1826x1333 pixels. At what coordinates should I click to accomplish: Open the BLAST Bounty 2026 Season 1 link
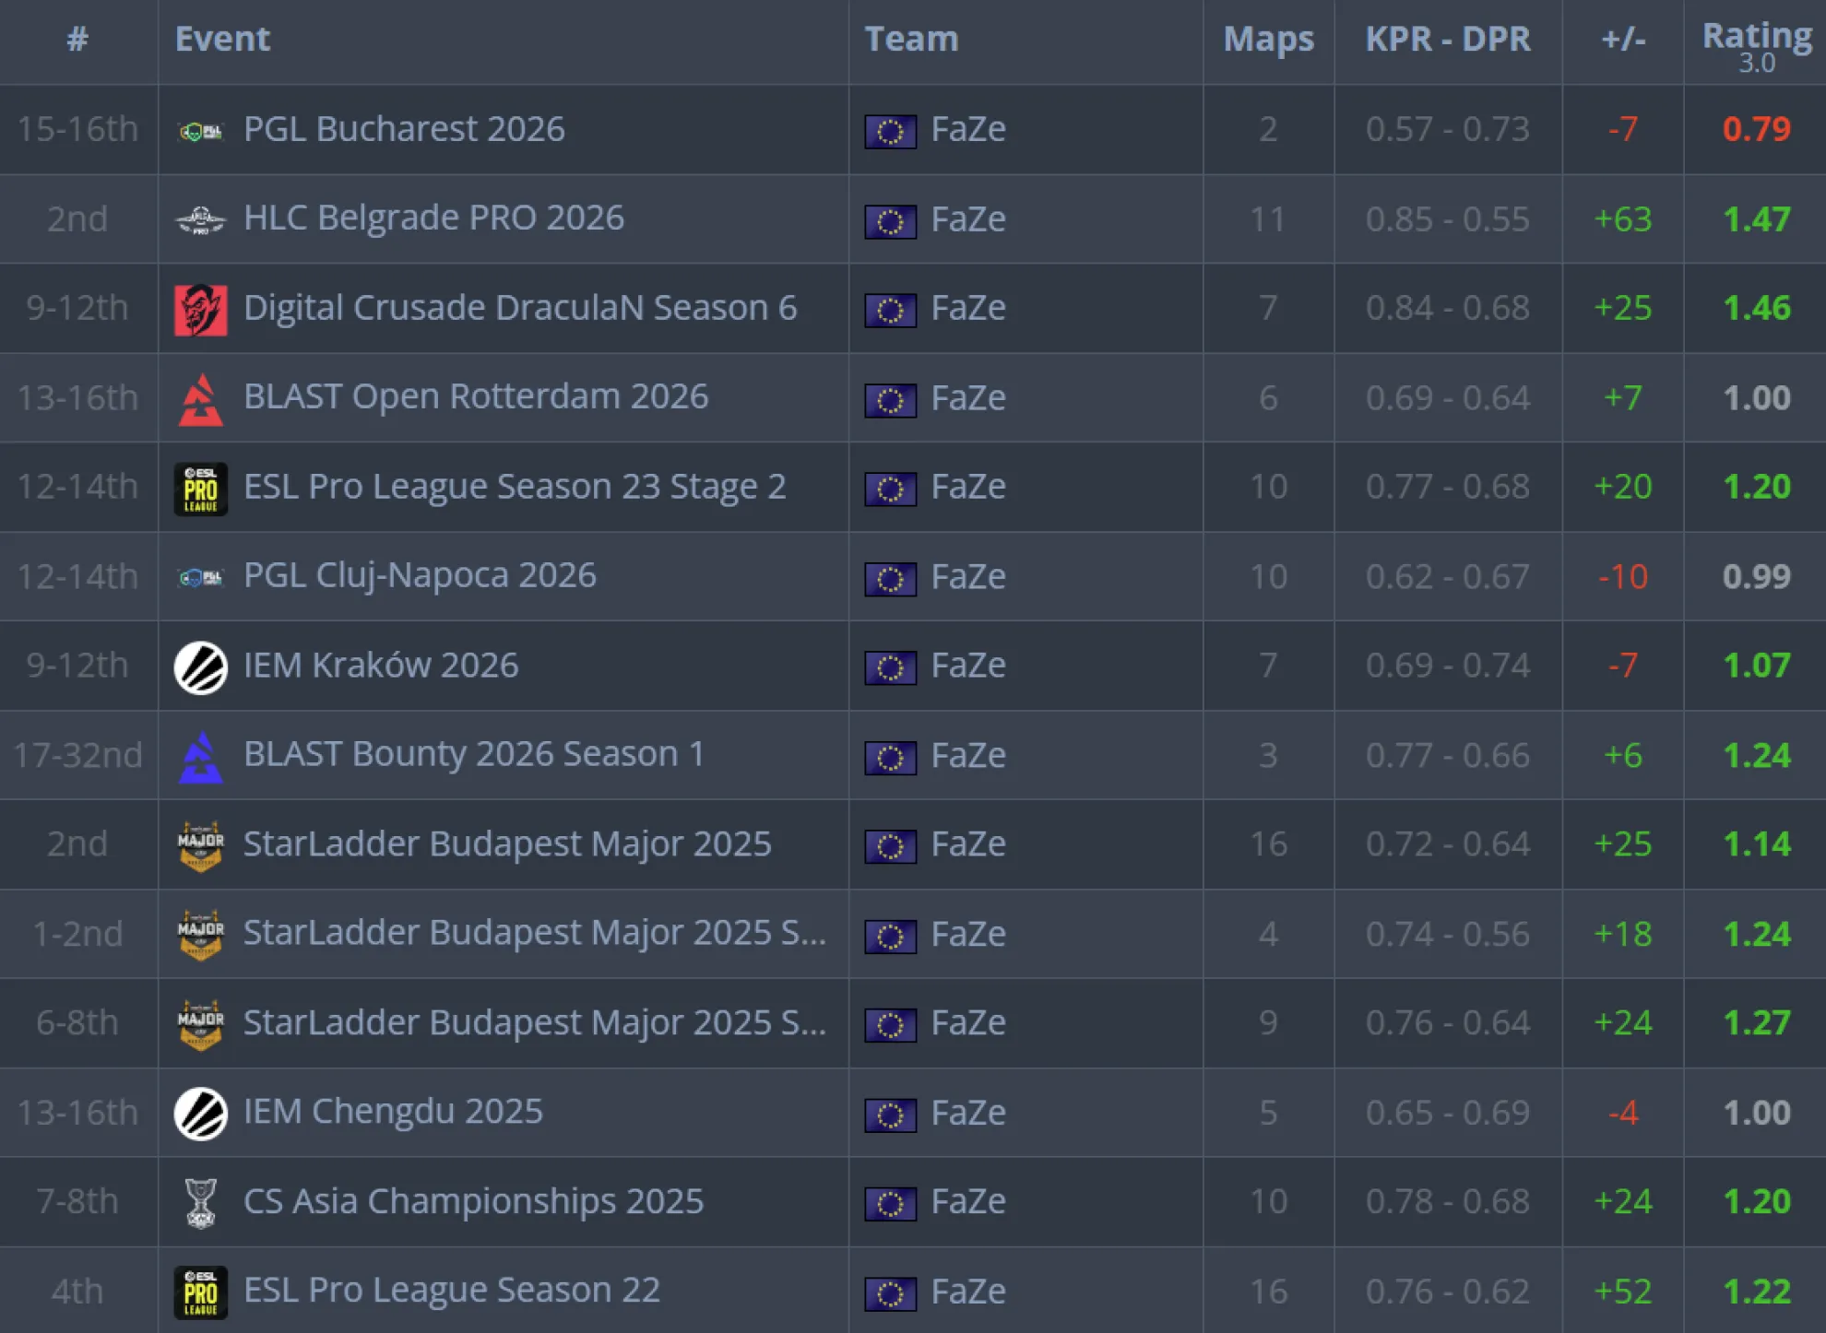coord(473,754)
